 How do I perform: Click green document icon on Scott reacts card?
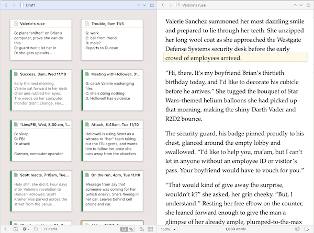pyautogui.click(x=16, y=175)
